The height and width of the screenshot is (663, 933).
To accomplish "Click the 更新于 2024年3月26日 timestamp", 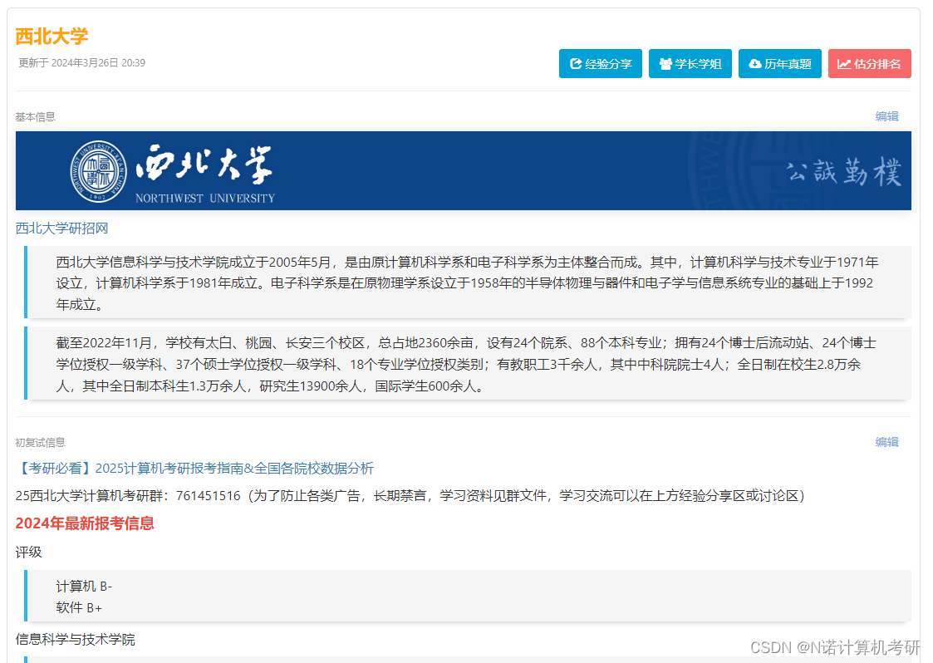I will 81,63.
